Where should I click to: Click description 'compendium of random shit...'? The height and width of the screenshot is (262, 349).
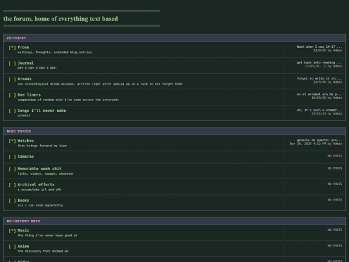point(68,100)
